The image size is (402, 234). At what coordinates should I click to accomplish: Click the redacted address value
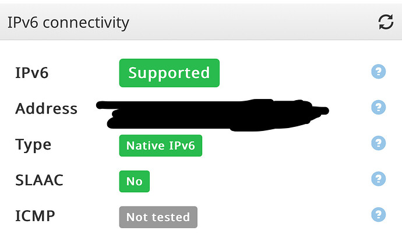click(x=212, y=115)
